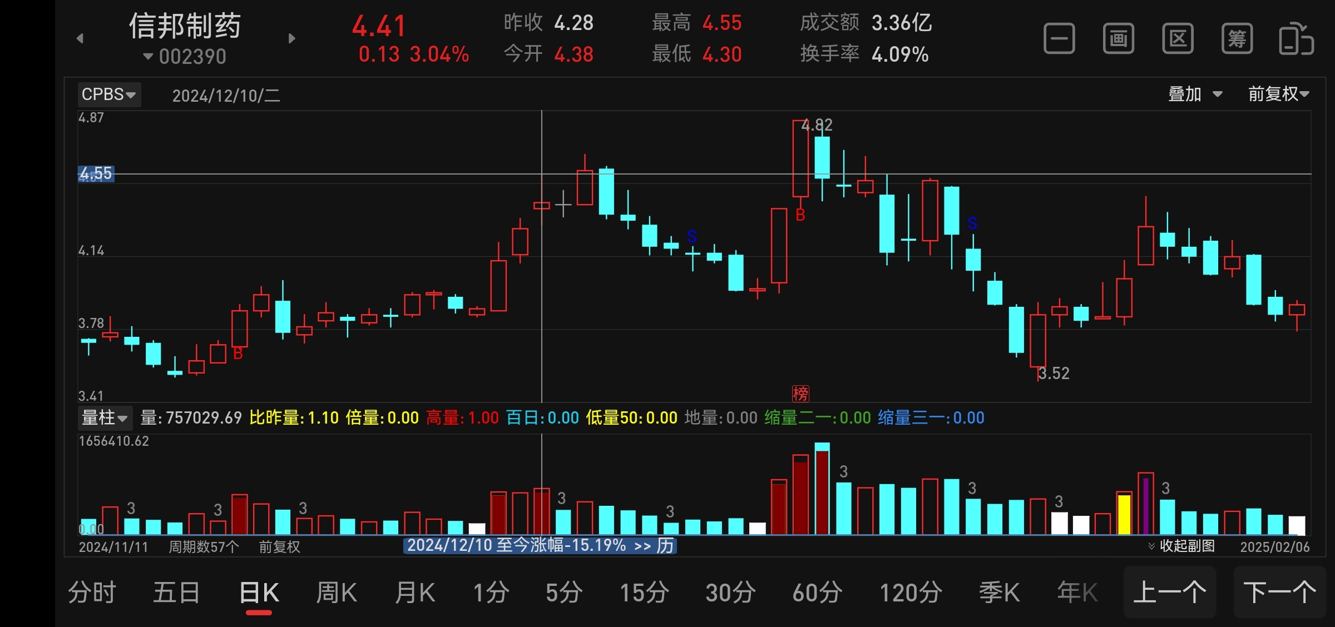Go to previous stock with left arrow

pos(80,38)
